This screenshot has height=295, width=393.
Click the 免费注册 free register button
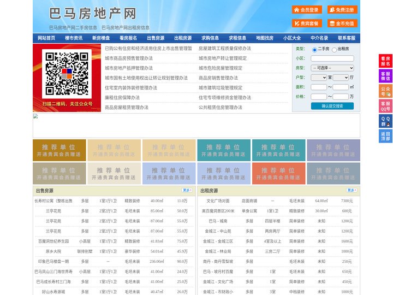pos(342,10)
